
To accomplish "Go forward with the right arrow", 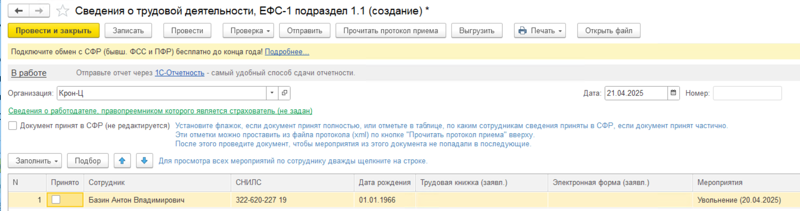I will click(39, 10).
